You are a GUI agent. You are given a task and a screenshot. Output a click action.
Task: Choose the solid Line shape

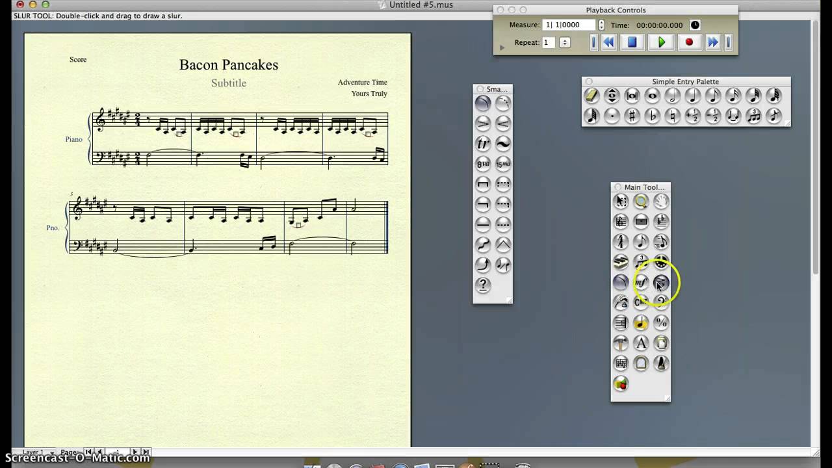pos(483,224)
